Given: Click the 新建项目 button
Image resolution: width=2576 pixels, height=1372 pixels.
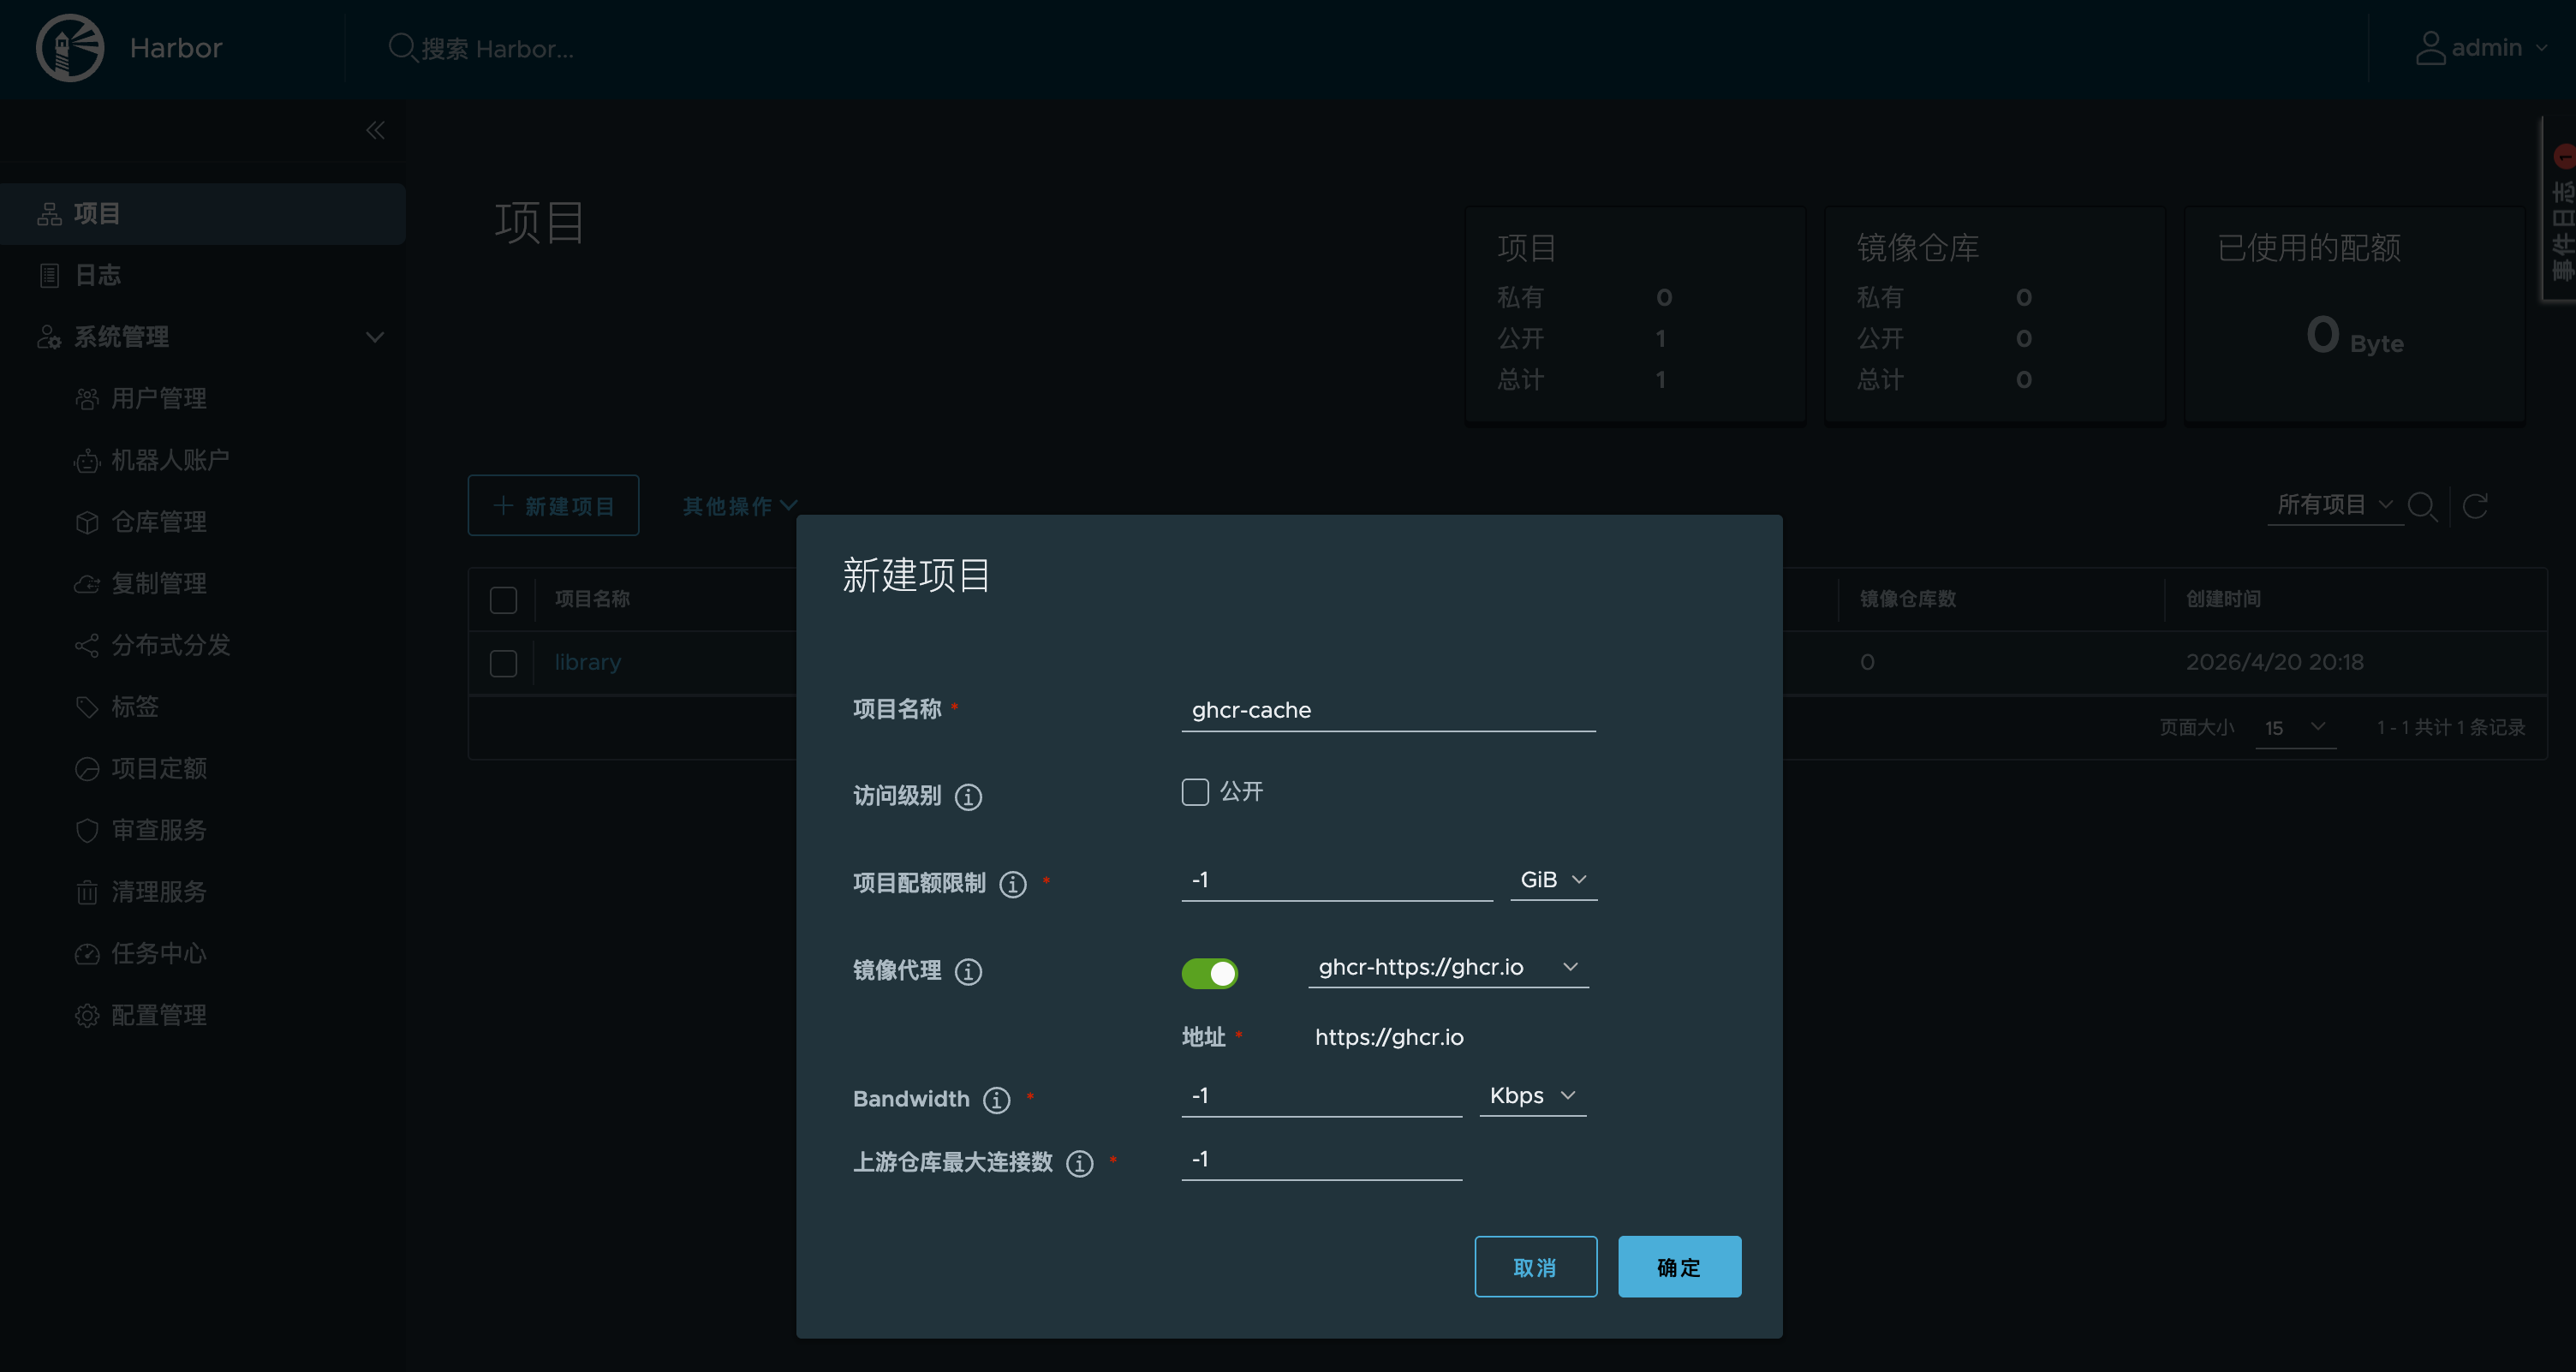Looking at the screenshot, I should (x=553, y=506).
